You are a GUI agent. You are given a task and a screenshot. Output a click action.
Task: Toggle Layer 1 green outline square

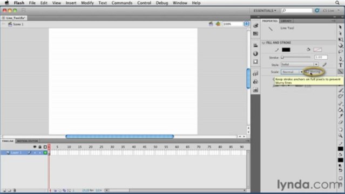45,153
